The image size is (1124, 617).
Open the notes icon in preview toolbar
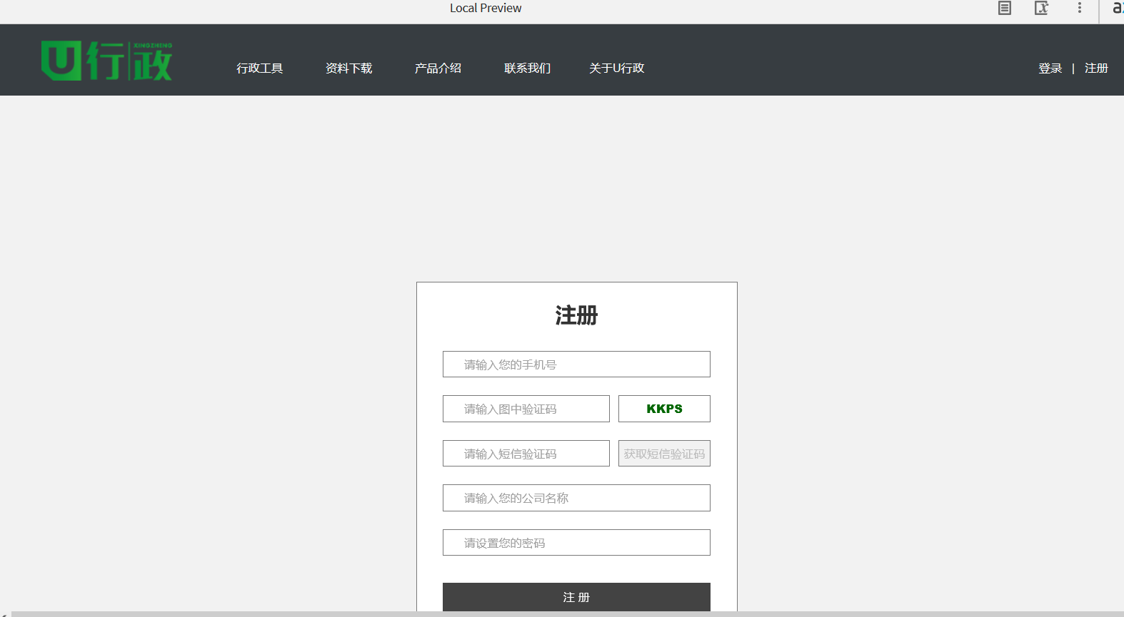[x=1005, y=8]
